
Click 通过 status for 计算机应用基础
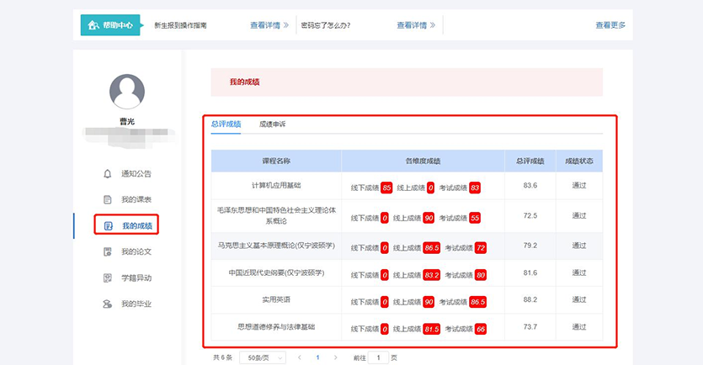[x=578, y=185]
